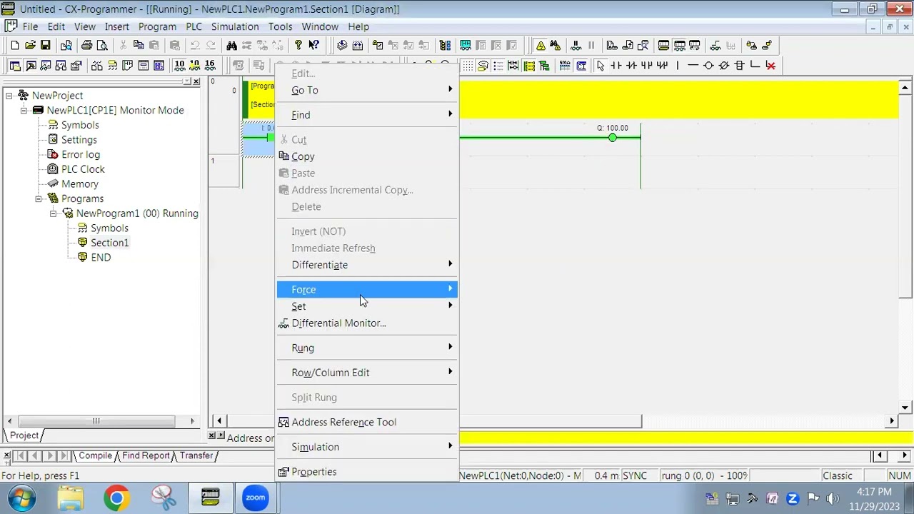Select the hexadecimal 16 monitor format icon

[x=209, y=66]
